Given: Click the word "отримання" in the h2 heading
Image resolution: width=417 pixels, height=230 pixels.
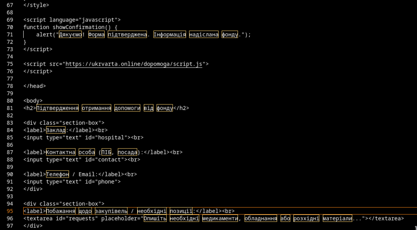Looking at the screenshot, I should click(x=97, y=108).
